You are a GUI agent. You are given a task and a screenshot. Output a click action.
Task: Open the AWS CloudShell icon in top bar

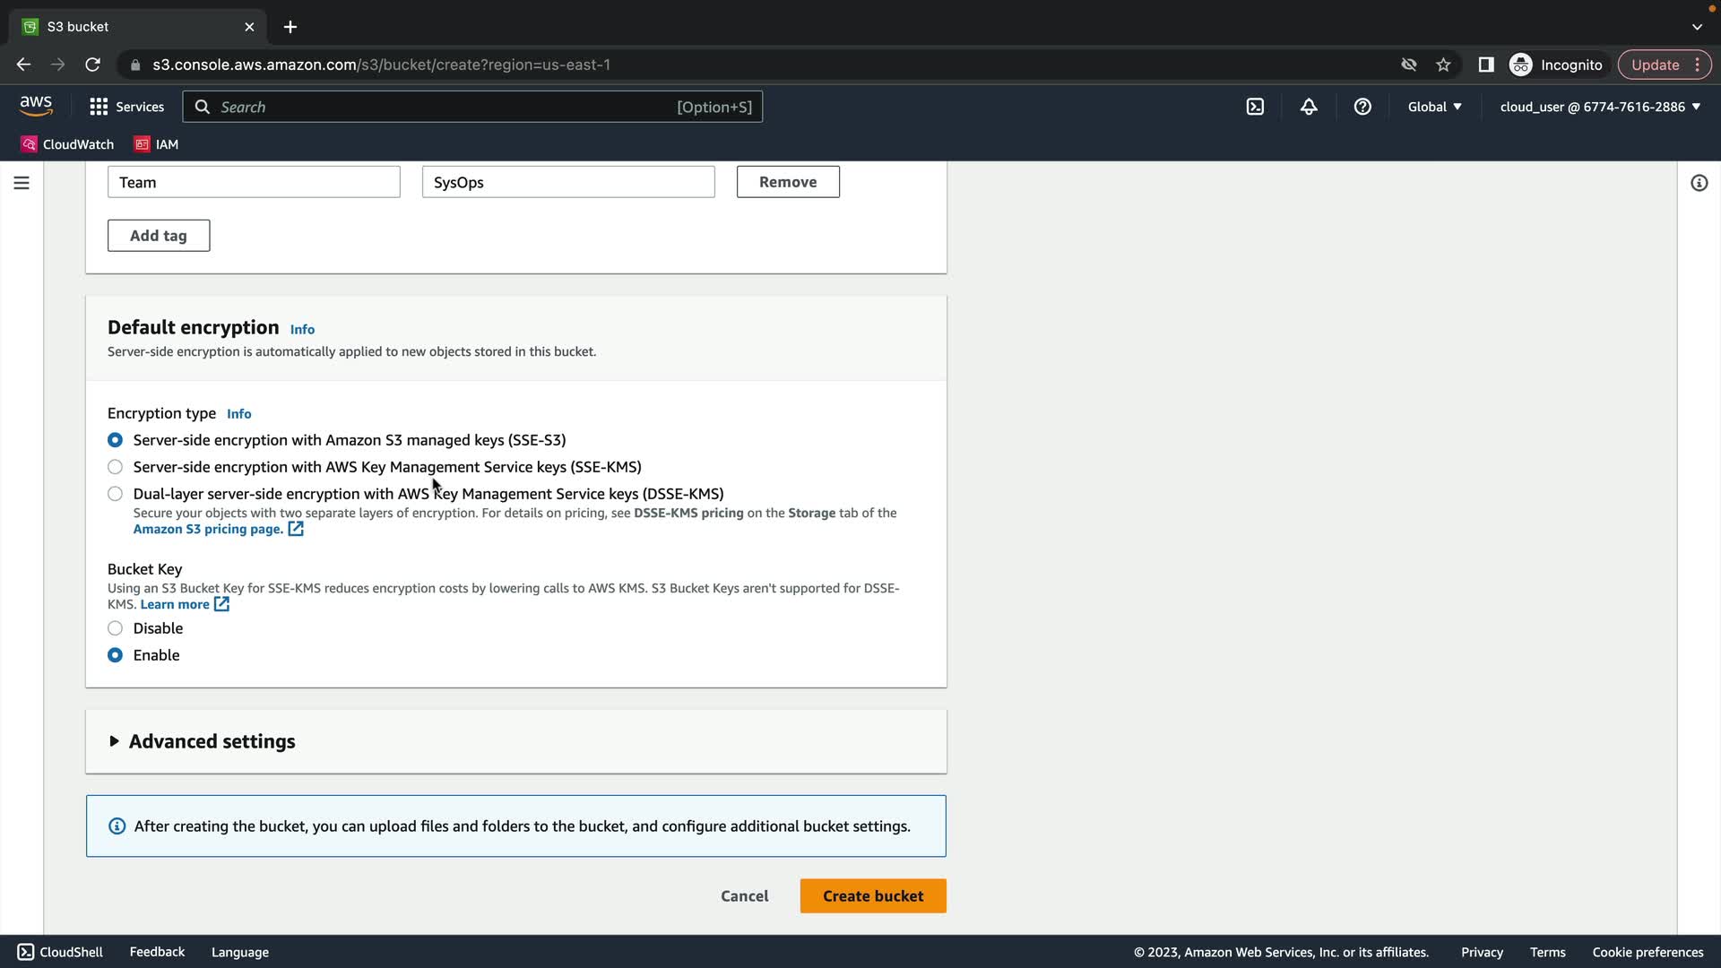point(1255,107)
